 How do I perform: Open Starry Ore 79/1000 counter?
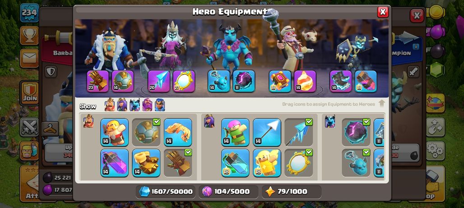pos(292,191)
